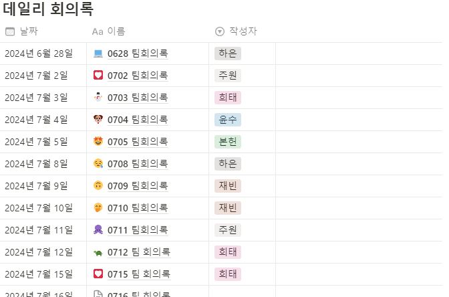Click the 데일리 회의록 database title
Image resolution: width=449 pixels, height=297 pixels.
pyautogui.click(x=48, y=9)
